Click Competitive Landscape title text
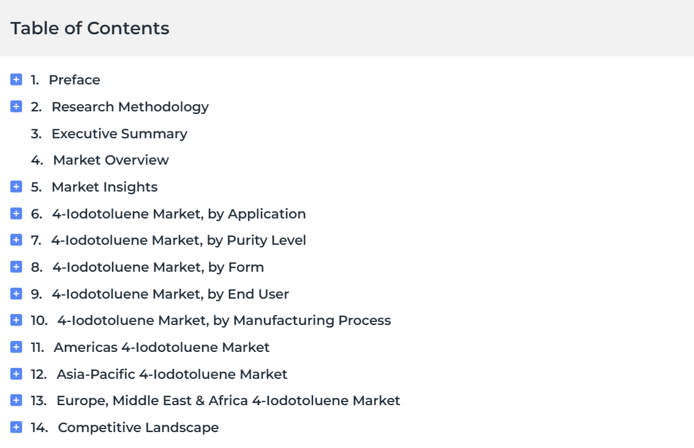This screenshot has height=448, width=694. coord(138,428)
